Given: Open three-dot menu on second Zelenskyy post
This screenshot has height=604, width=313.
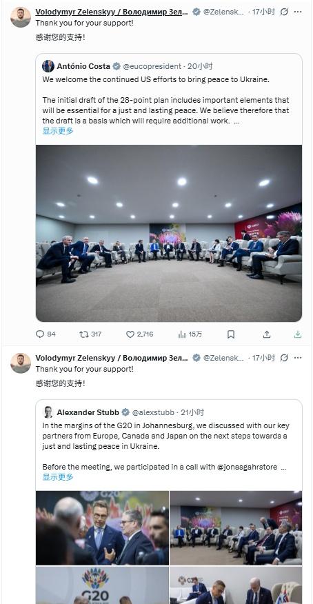Looking at the screenshot, I should point(298,358).
